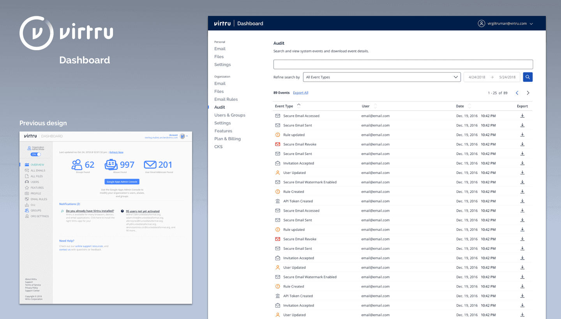Click the All Emails envelope icon in previous design
Screen dimensions: 561x319
click(x=27, y=170)
